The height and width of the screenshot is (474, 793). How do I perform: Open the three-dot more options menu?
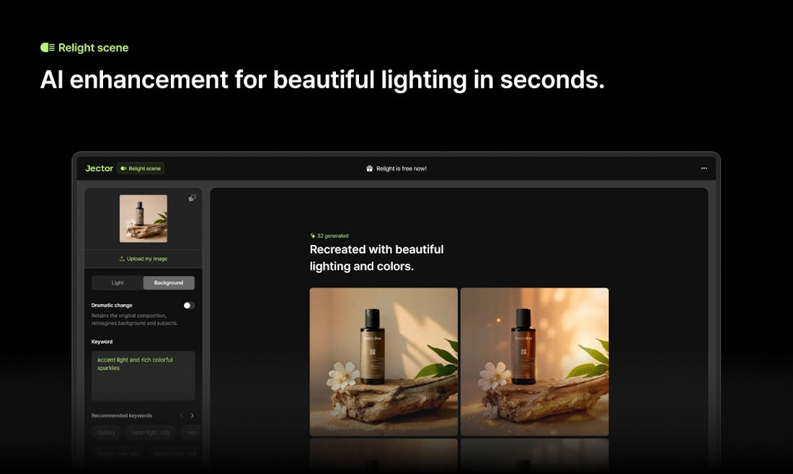[x=704, y=169]
